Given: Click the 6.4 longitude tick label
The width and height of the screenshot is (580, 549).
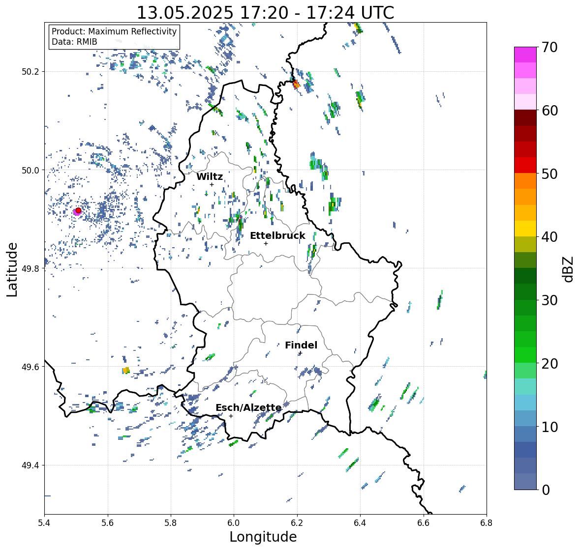Looking at the screenshot, I should click(360, 522).
